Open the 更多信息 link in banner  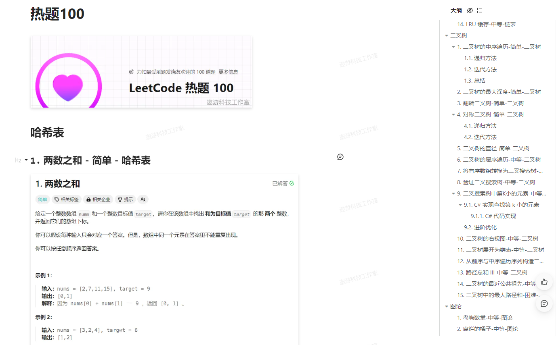point(228,72)
